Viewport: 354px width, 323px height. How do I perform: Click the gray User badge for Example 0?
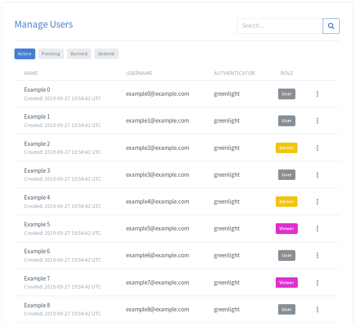pyautogui.click(x=287, y=94)
